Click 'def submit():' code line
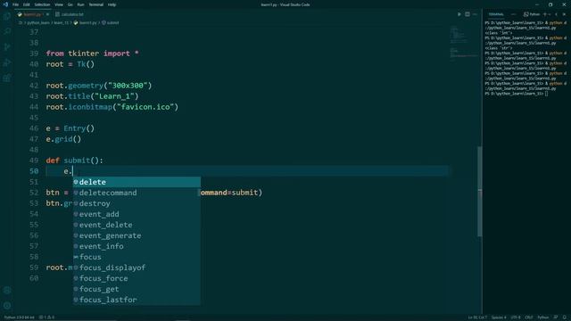Image resolution: width=571 pixels, height=321 pixels. tap(74, 160)
